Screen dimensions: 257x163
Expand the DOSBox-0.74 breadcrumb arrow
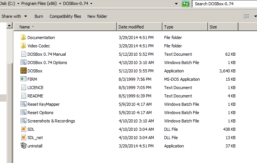point(91,3)
